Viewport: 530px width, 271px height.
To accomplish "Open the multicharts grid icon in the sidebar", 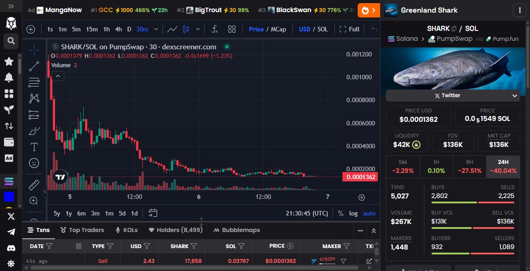I will (9, 94).
